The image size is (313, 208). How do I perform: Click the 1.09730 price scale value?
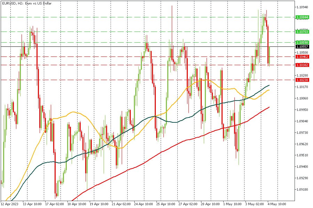(302, 132)
